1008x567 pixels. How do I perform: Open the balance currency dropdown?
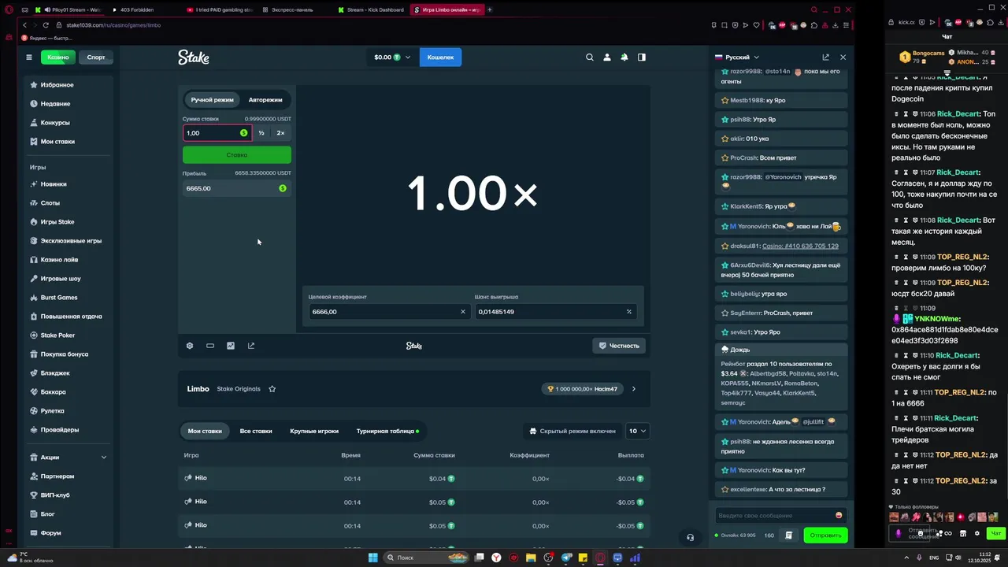tap(392, 57)
